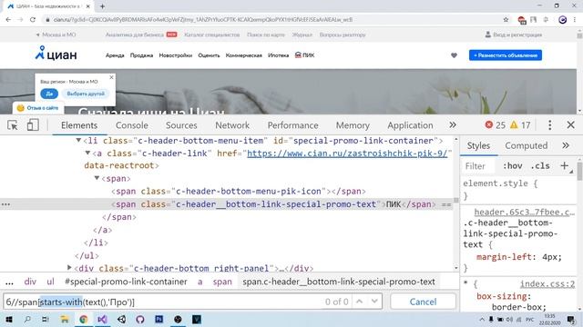
Task: Go back in browser history
Action: click(8, 20)
